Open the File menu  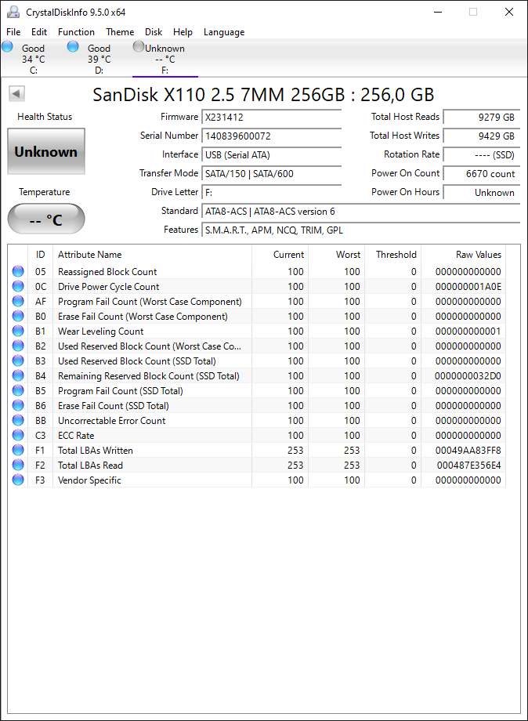13,32
